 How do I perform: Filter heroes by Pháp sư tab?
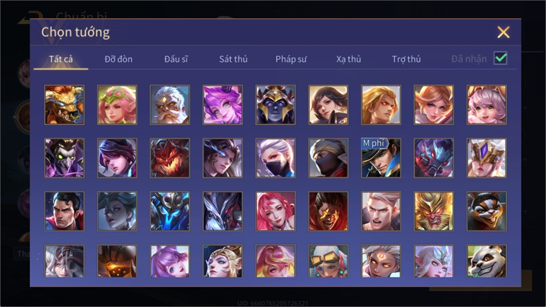tap(291, 59)
